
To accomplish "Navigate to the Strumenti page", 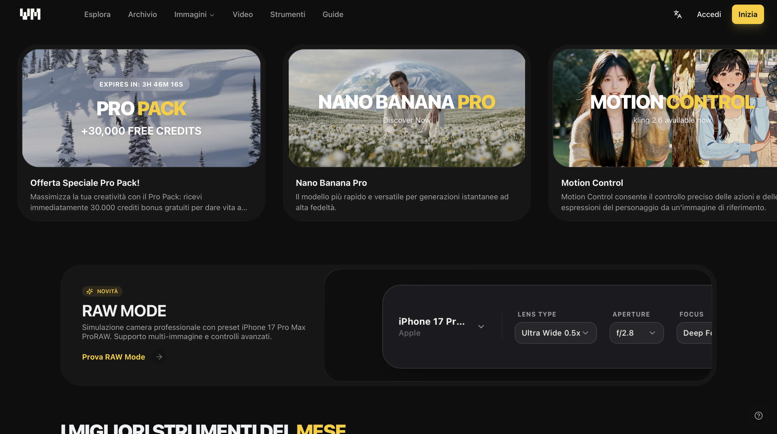I will (x=287, y=14).
